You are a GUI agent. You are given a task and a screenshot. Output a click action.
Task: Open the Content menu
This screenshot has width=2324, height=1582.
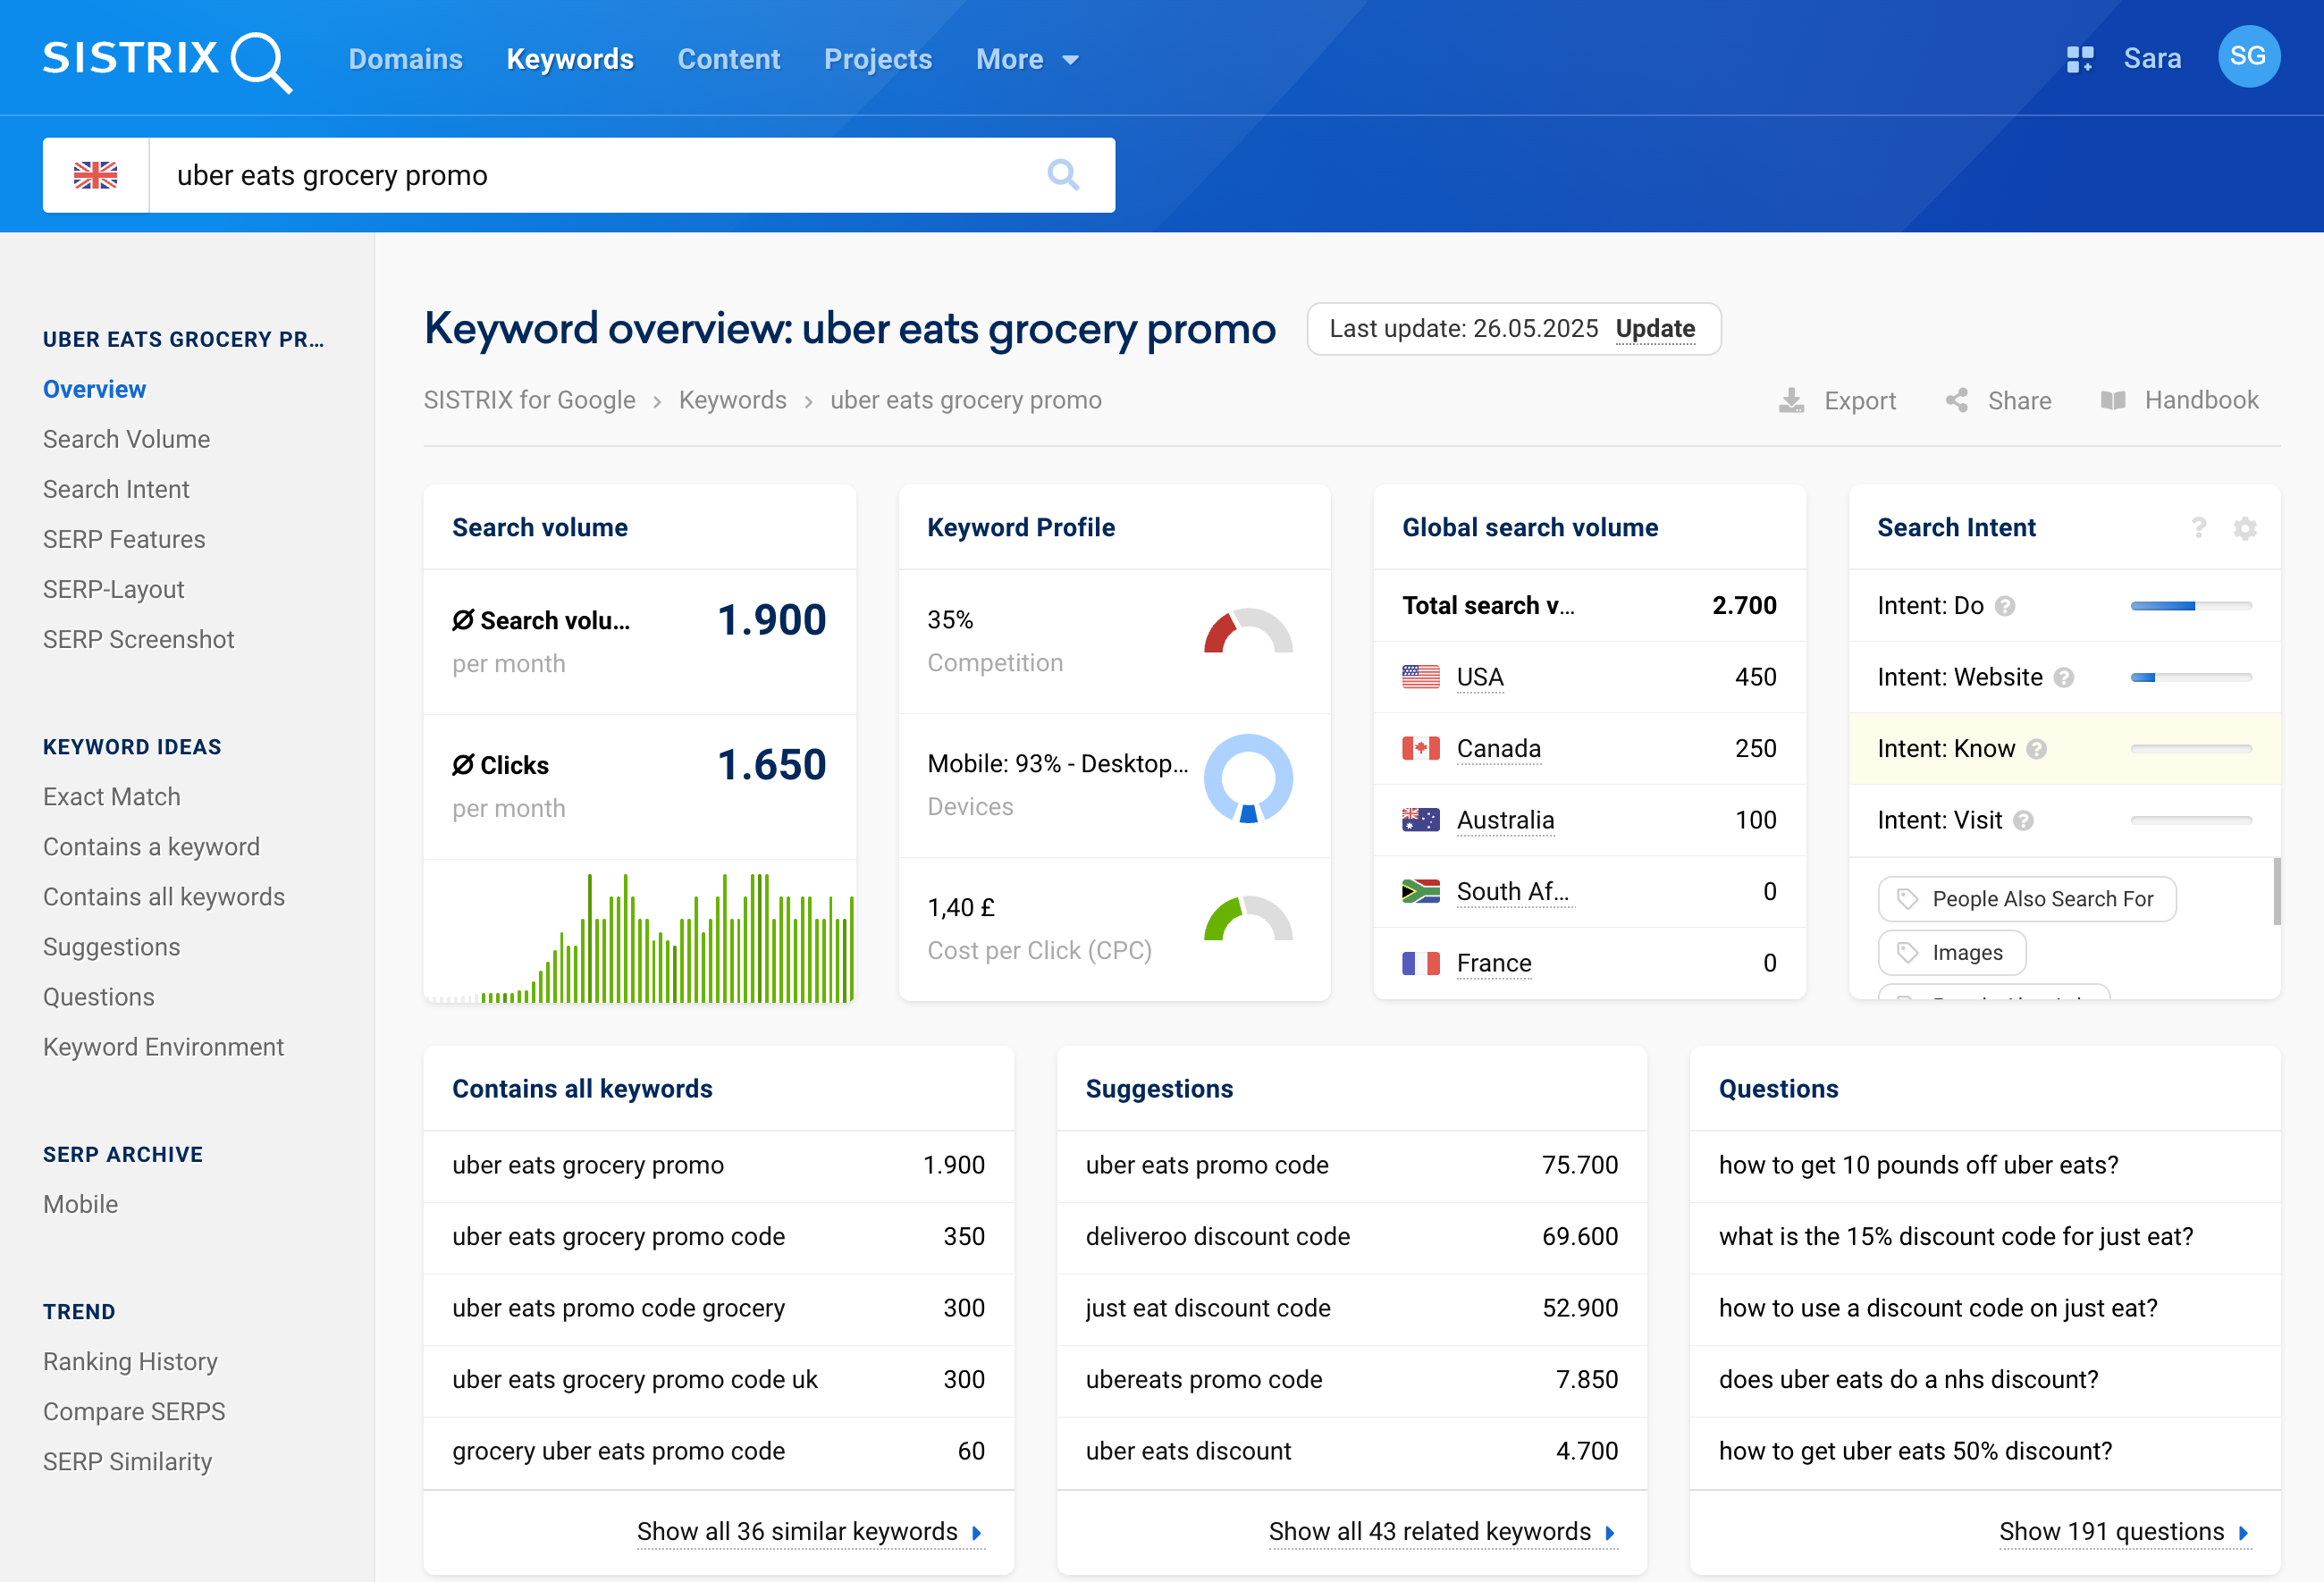[x=729, y=60]
